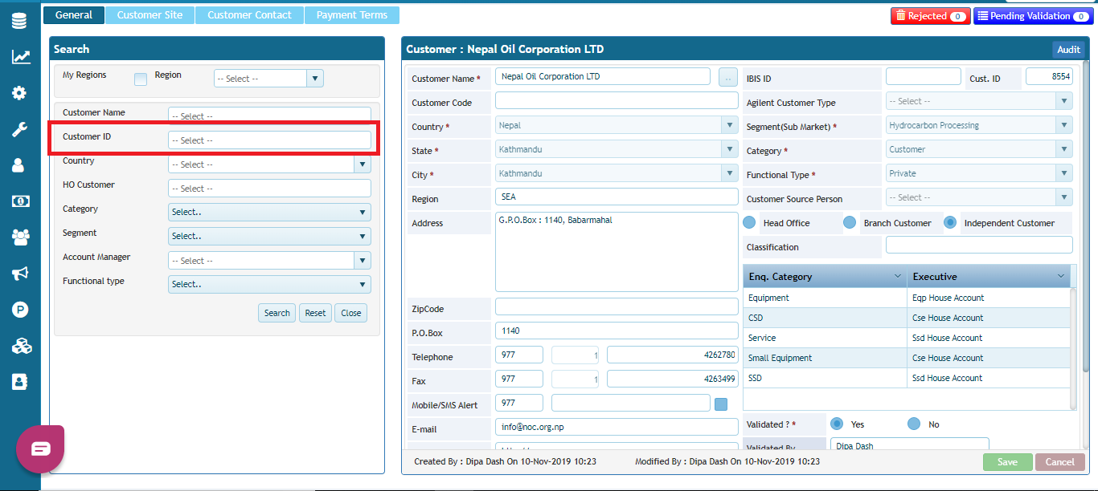Click the Search button
Viewport: 1098px width, 491px height.
277,313
